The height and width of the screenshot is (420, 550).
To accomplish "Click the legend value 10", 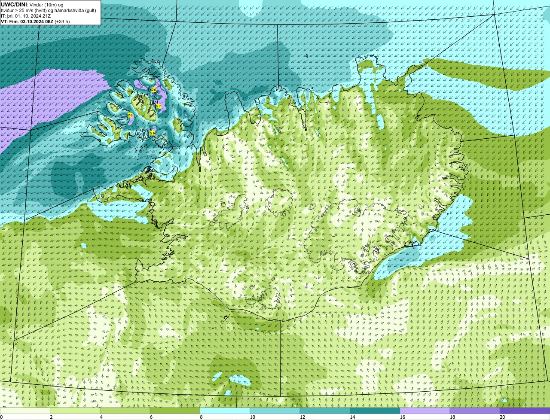I will 252,417.
